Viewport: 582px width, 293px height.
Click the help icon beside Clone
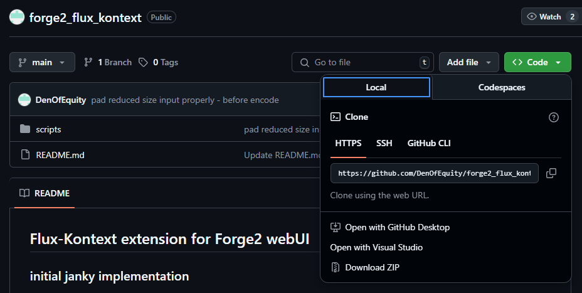[553, 117]
